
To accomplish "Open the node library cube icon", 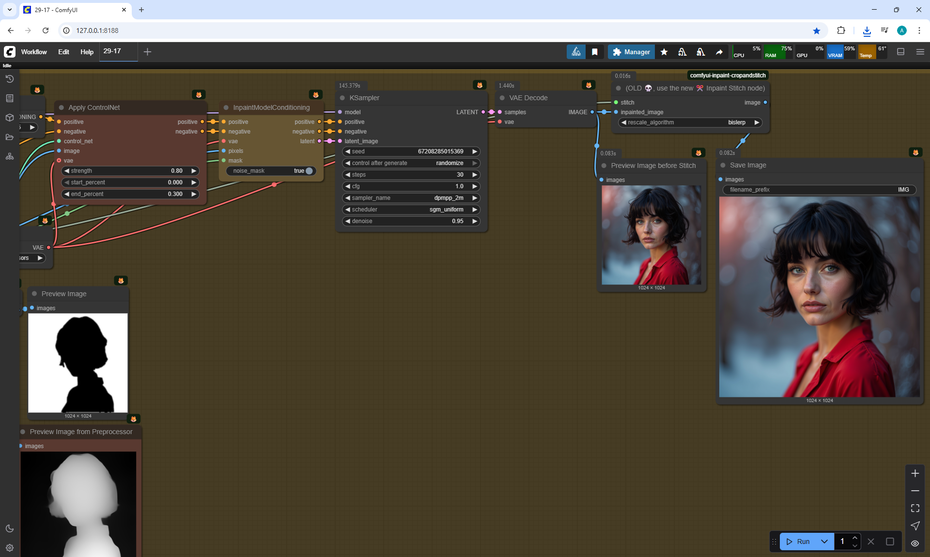I will (x=10, y=118).
